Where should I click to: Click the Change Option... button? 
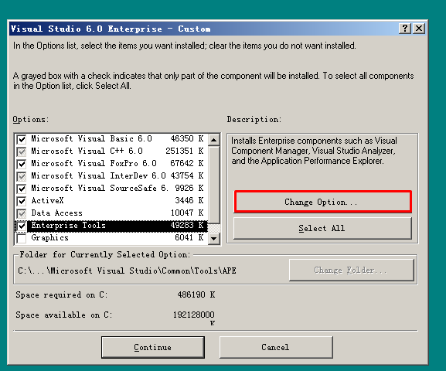coord(322,202)
